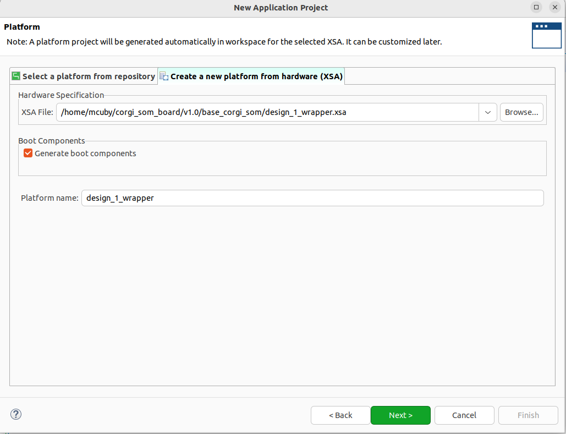Cancel the New Application Project dialog
Viewport: 566px width, 434px height.
click(x=464, y=415)
